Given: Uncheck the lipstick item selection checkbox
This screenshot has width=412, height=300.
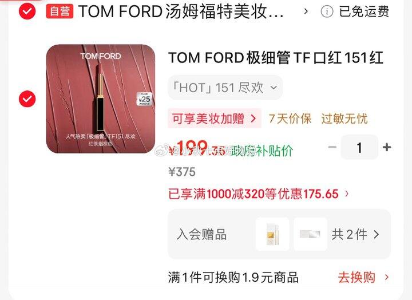Looking at the screenshot, I should point(27,99).
